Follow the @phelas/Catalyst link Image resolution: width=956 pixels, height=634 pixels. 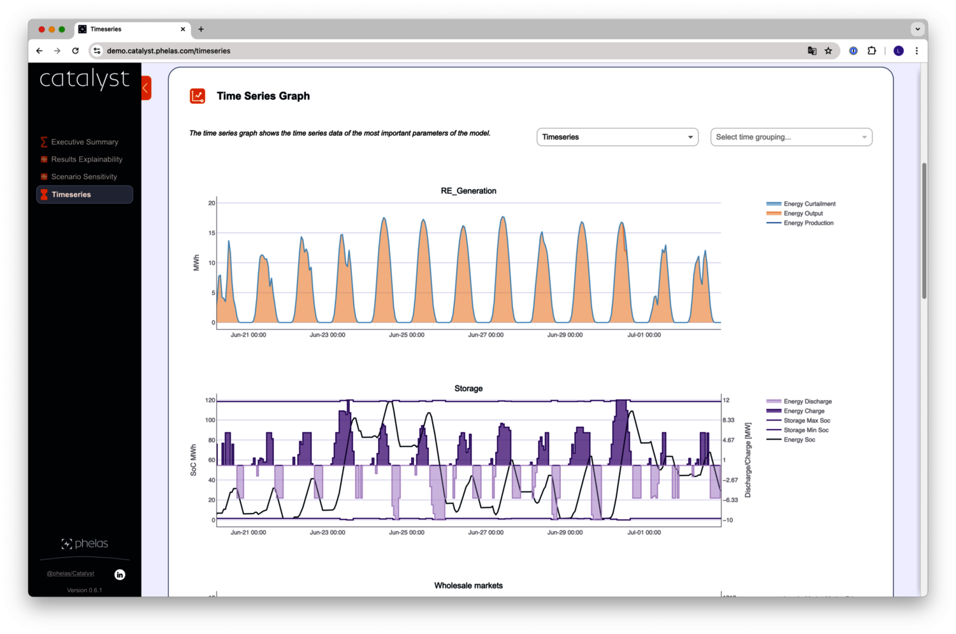[70, 573]
